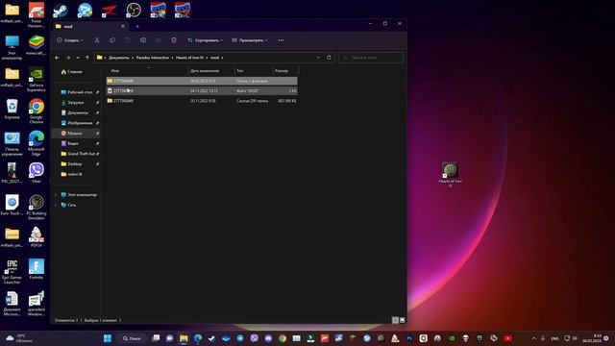Click the Cut scissors icon in Explorer toolbar
615x346 pixels.
[97, 40]
